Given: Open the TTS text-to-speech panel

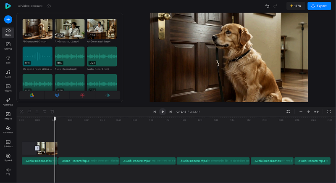Looking at the screenshot, I should (x=8, y=172).
